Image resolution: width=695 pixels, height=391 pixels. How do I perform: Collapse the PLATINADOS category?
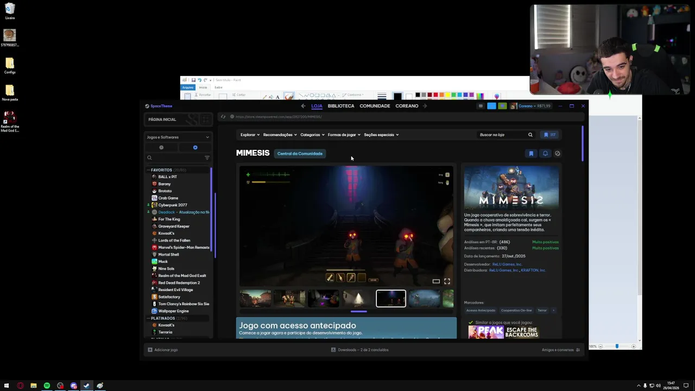point(148,318)
